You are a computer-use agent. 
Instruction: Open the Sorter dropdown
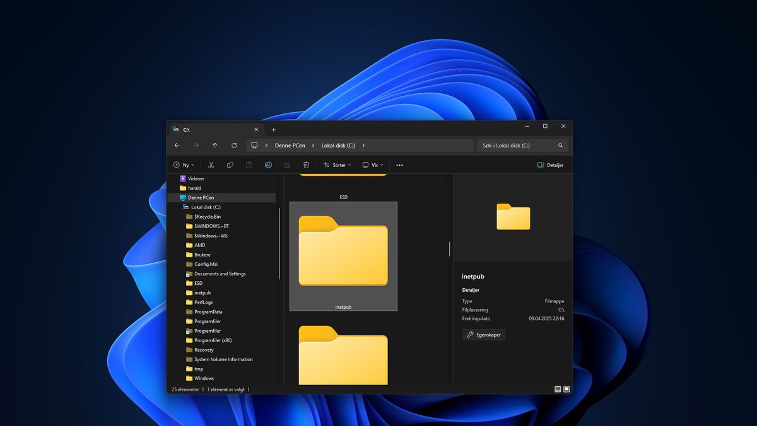[x=337, y=165]
